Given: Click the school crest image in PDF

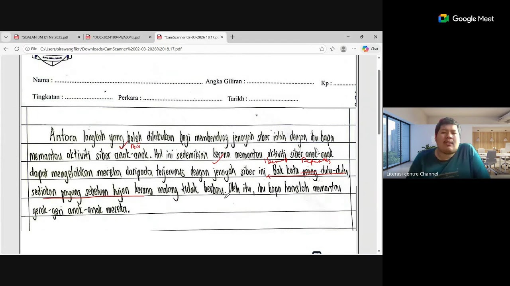Looking at the screenshot, I should pos(52,60).
